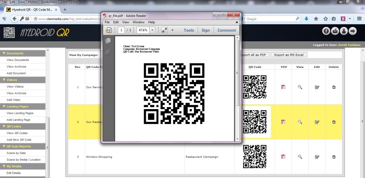
Task: Open Adobe Reader Help menu
Action: [x=152, y=22]
